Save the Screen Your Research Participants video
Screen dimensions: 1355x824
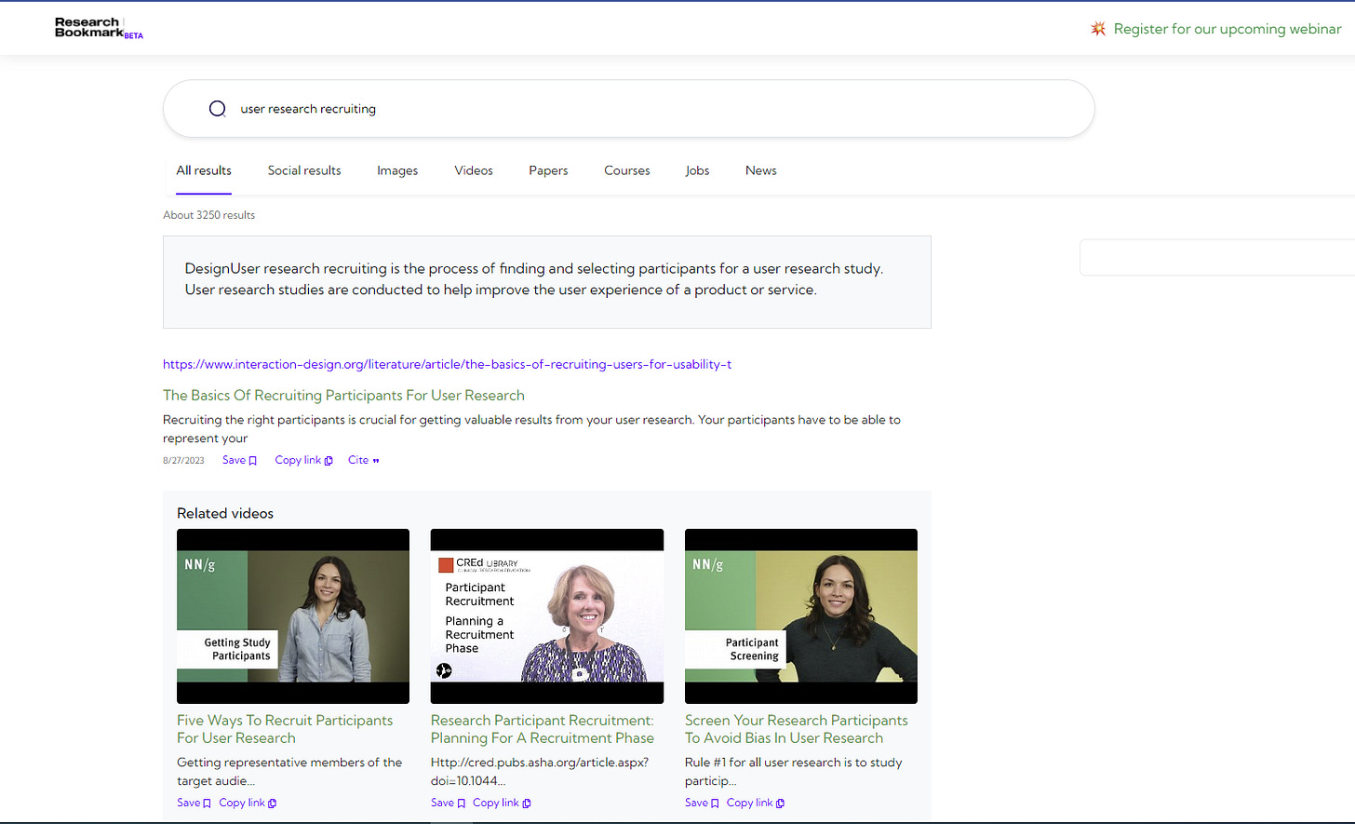[702, 803]
